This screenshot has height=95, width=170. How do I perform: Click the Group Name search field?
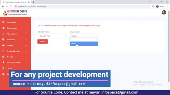coord(84,39)
